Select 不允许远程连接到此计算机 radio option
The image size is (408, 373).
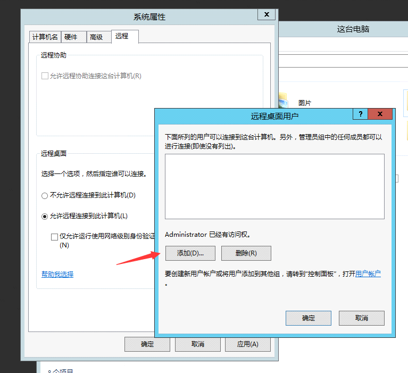pos(45,195)
